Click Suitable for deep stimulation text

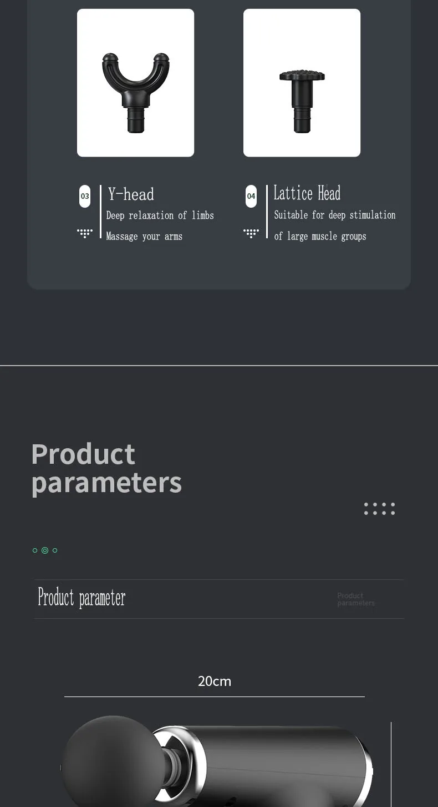tap(335, 215)
